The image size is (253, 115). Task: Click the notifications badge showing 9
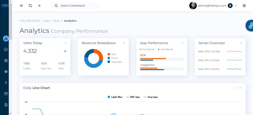pos(230,6)
